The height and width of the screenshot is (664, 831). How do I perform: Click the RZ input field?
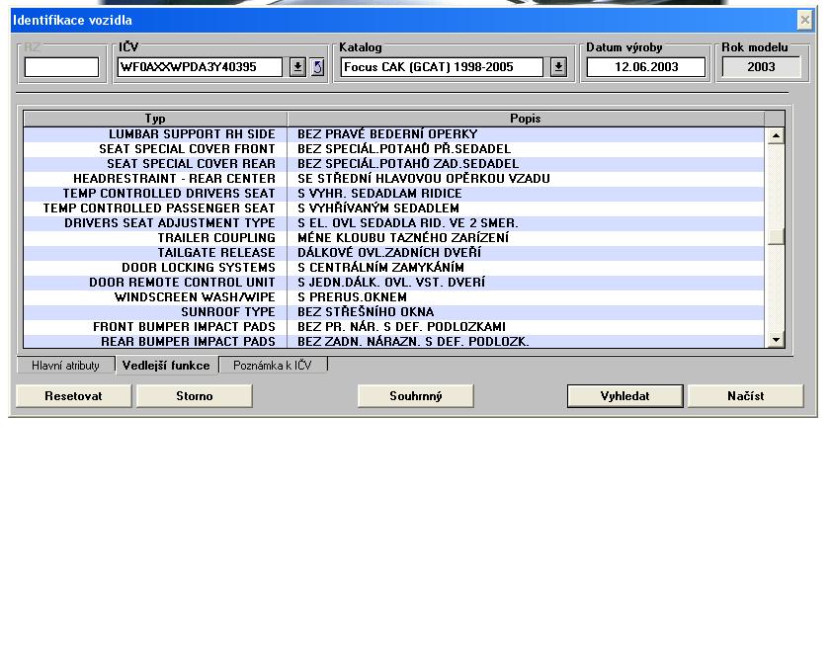pyautogui.click(x=61, y=67)
